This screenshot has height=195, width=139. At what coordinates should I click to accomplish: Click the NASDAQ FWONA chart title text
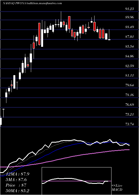(32, 3)
